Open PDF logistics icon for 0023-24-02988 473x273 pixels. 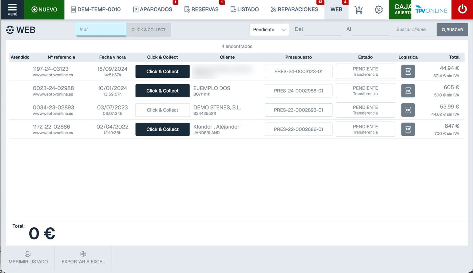(x=408, y=91)
